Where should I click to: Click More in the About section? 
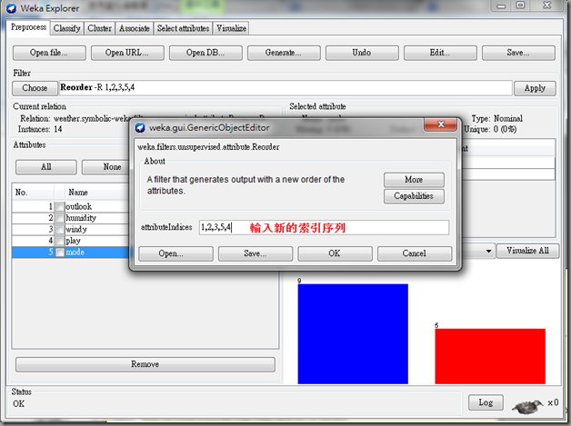coord(414,180)
